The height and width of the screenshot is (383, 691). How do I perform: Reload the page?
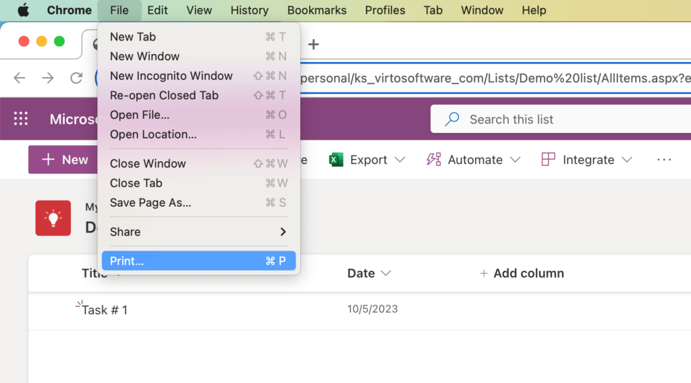(76, 78)
